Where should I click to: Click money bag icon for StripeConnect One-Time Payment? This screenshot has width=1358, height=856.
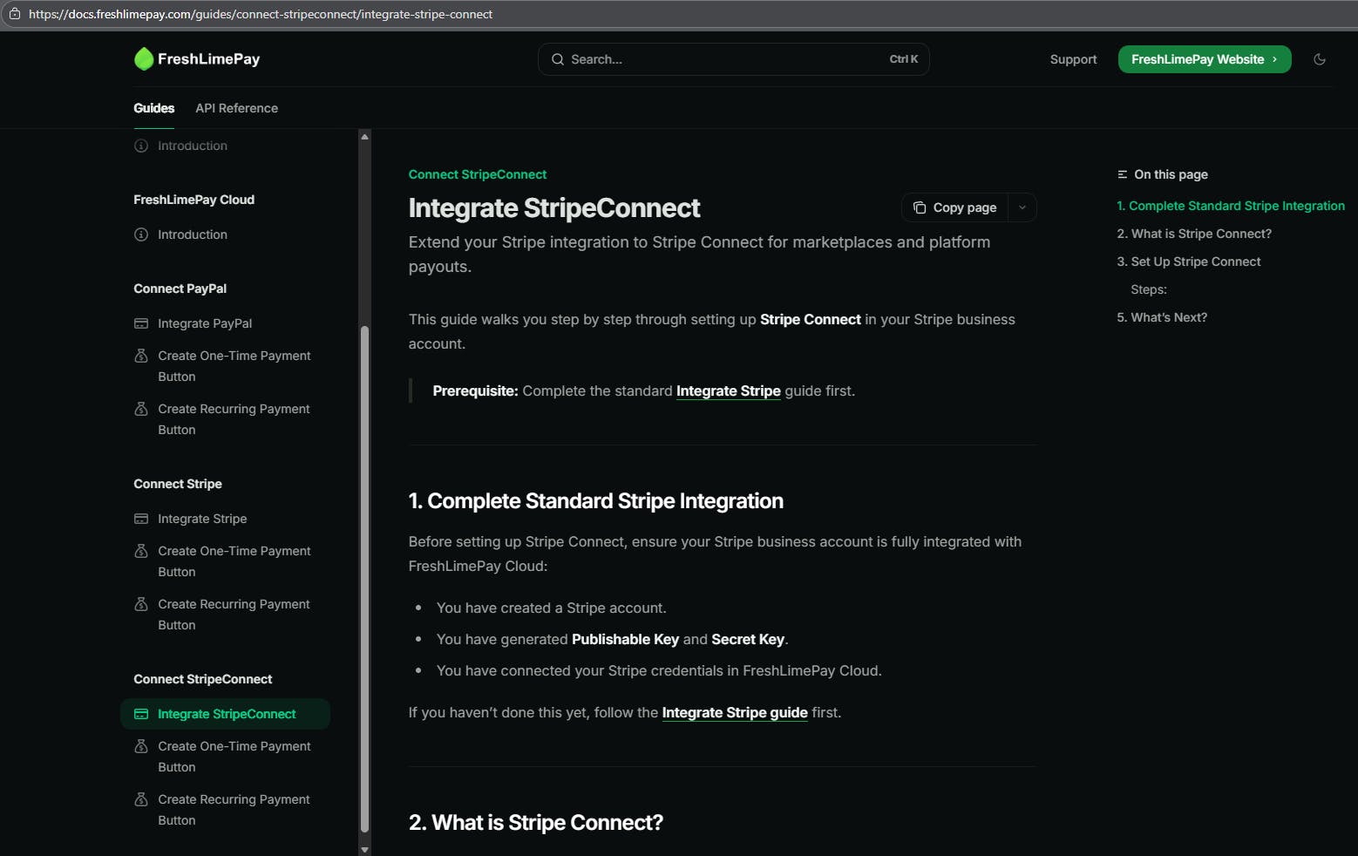coord(141,746)
